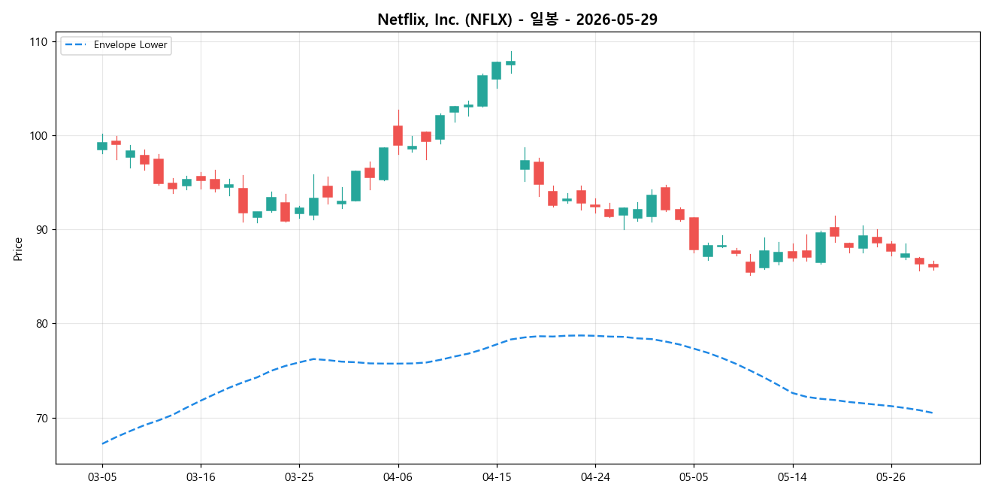Click the 05-05 x-axis date label
The width and height of the screenshot is (992, 496).
693,476
